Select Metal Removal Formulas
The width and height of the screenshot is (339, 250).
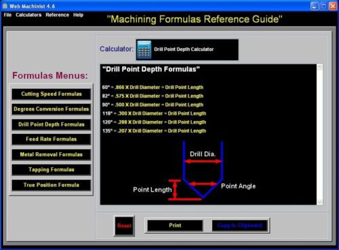pyautogui.click(x=52, y=155)
